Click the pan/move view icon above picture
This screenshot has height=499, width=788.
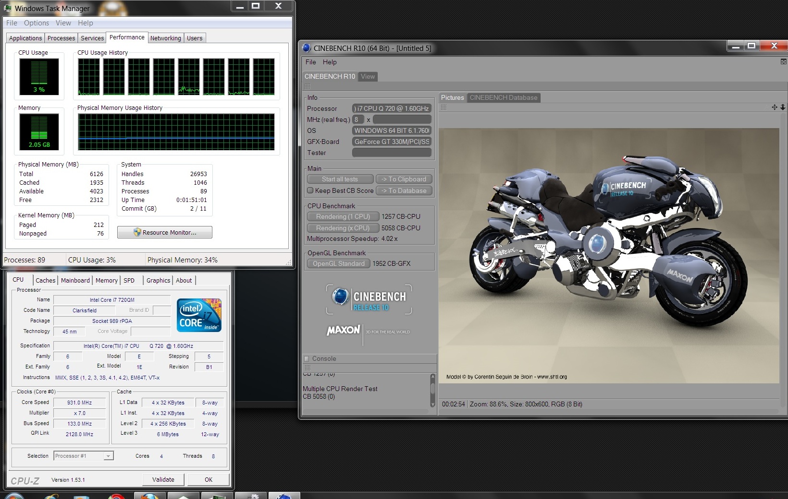click(775, 107)
